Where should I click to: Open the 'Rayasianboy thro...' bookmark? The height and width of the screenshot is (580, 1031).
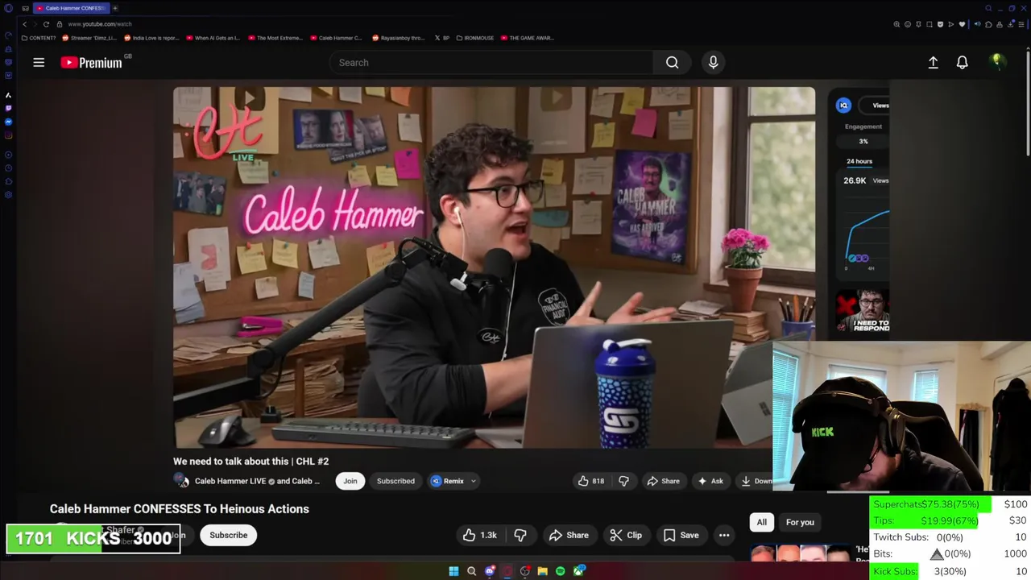(x=400, y=38)
